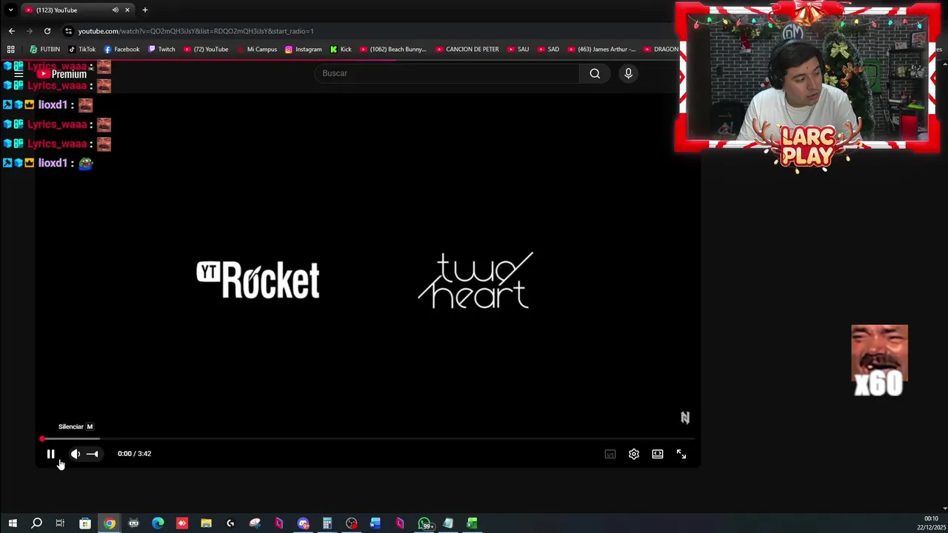Open the apps grid in bookmarks bar
Image resolution: width=948 pixels, height=533 pixels.
pyautogui.click(x=10, y=50)
